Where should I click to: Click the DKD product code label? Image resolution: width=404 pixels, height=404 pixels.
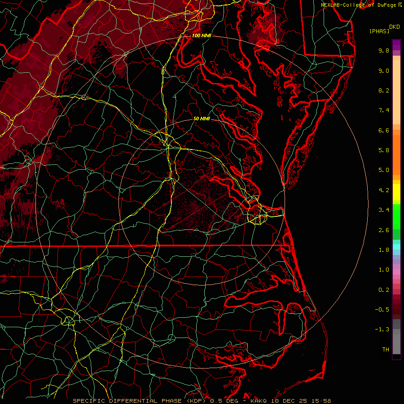pyautogui.click(x=394, y=27)
